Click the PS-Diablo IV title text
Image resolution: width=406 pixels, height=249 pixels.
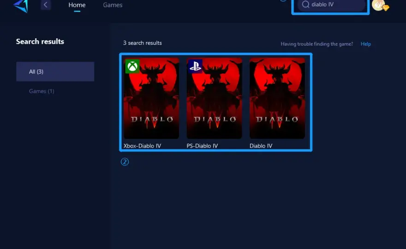(202, 146)
